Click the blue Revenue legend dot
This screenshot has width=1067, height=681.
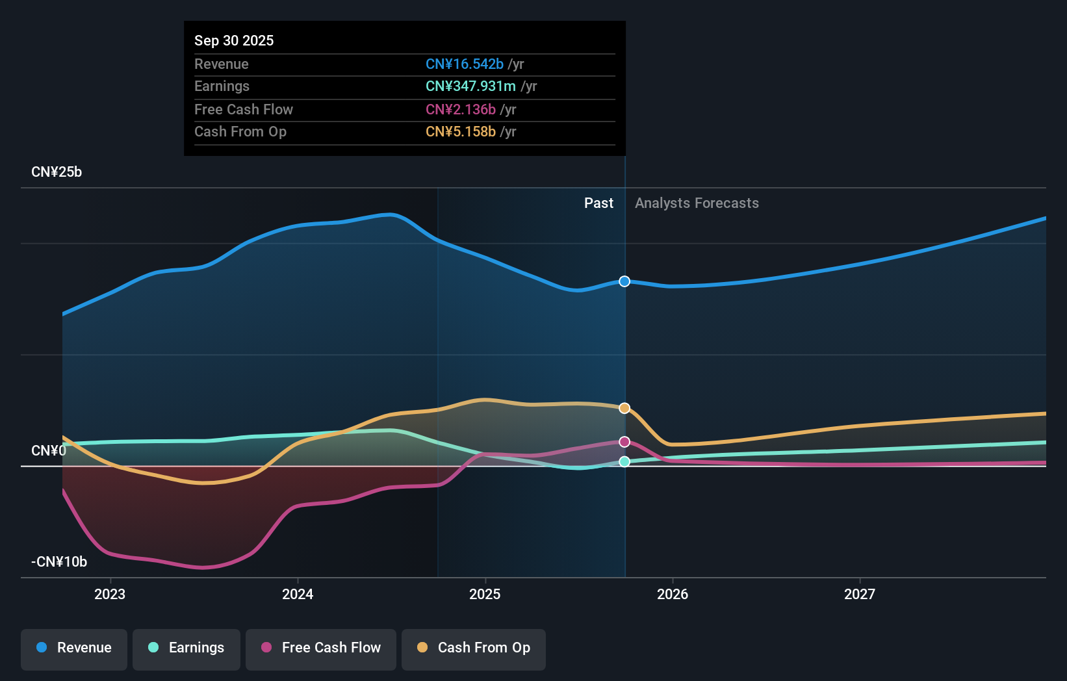coord(43,648)
